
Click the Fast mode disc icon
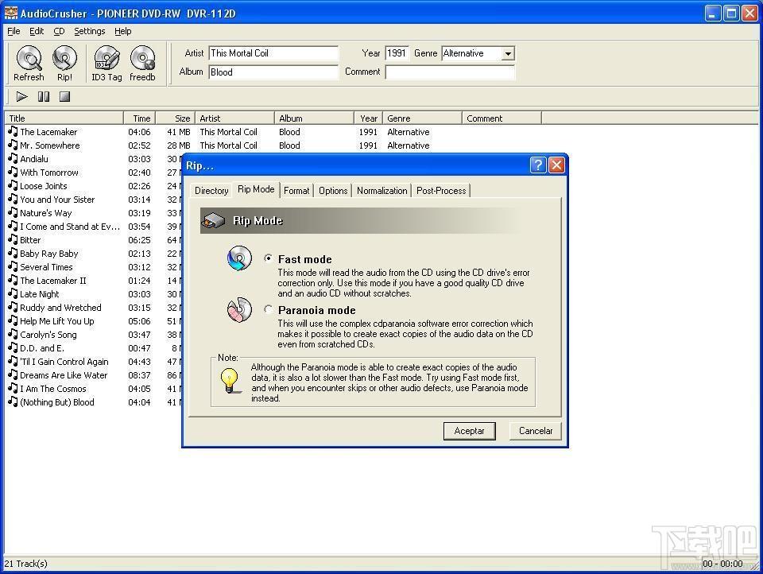tap(239, 258)
